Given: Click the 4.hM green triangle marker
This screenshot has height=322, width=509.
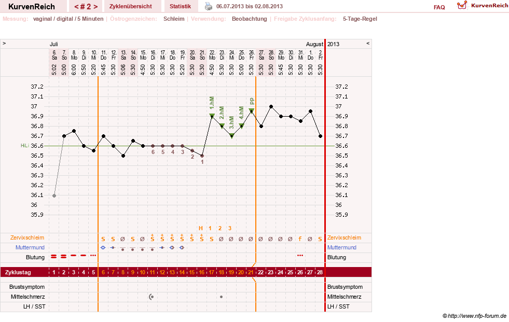Looking at the screenshot, I should (x=241, y=126).
